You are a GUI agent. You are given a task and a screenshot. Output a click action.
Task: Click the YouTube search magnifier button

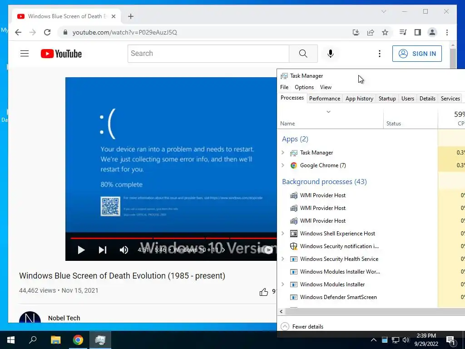[x=303, y=54]
